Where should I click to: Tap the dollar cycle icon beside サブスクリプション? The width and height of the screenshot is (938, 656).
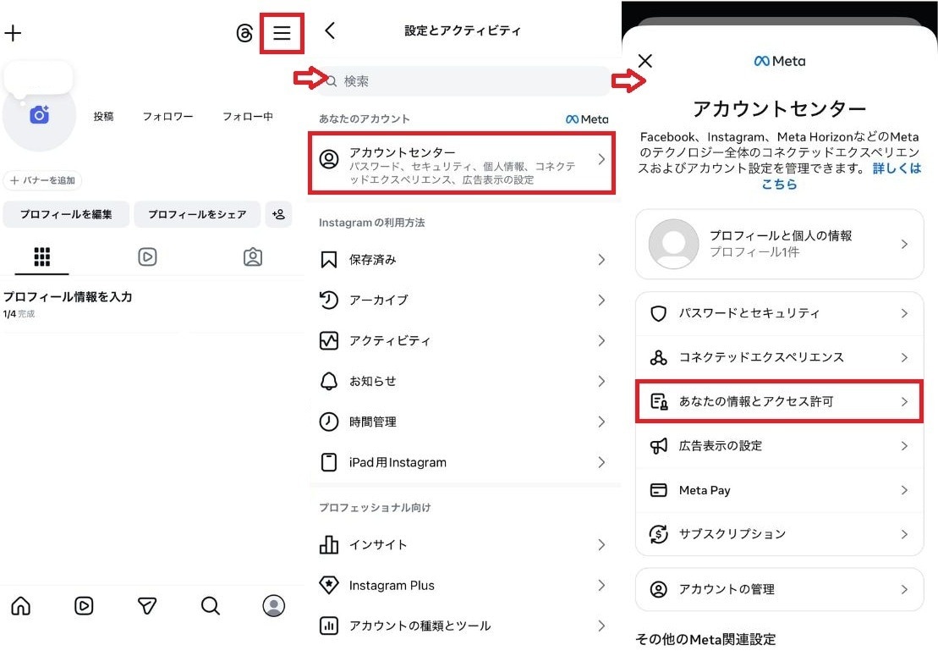coord(658,534)
